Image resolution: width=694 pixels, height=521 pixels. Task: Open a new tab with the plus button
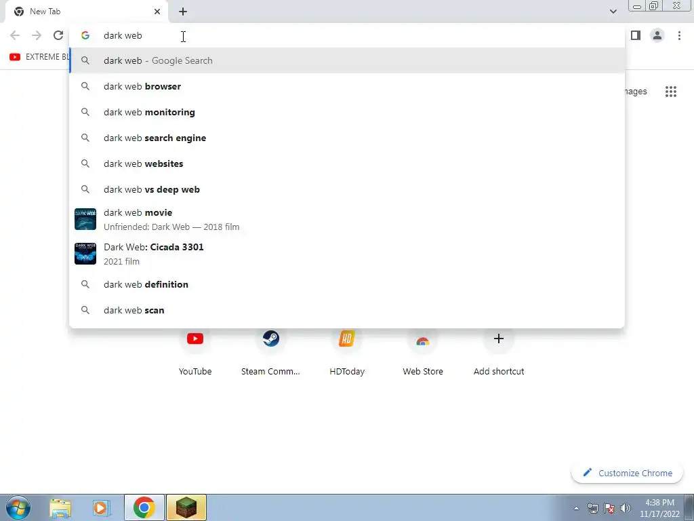click(183, 12)
